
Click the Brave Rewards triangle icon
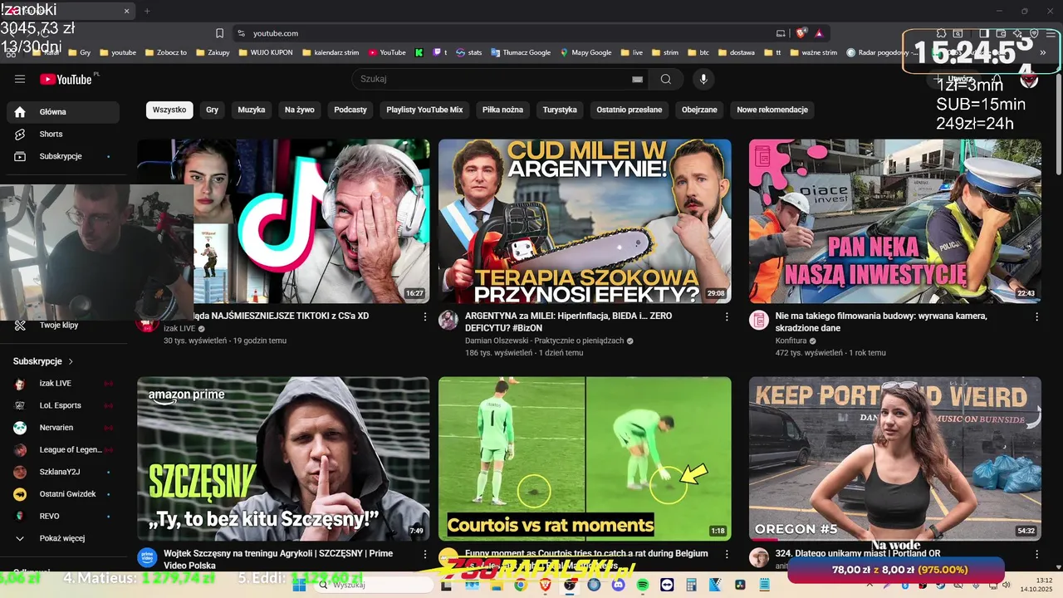pos(819,33)
